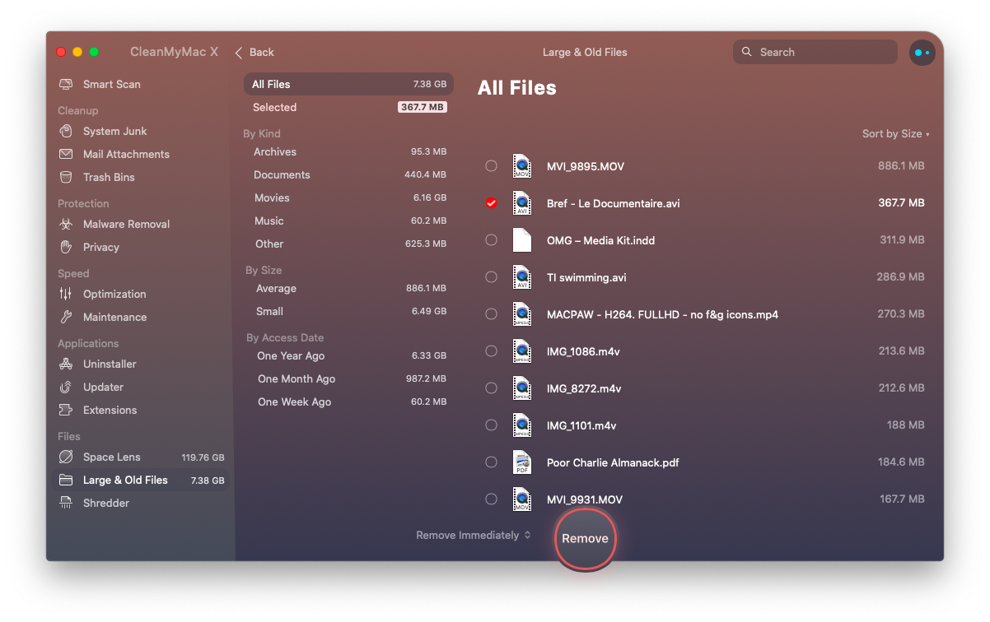This screenshot has height=622, width=990.
Task: Filter by Average size
Action: (348, 289)
